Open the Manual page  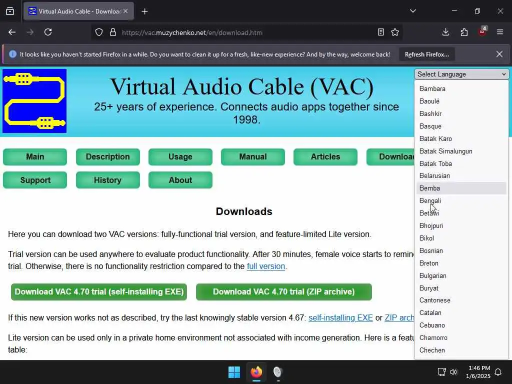[252, 156]
